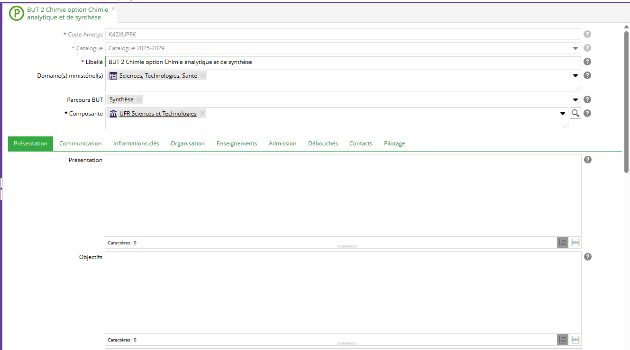Open the Parcours BUT dropdown list

(575, 100)
